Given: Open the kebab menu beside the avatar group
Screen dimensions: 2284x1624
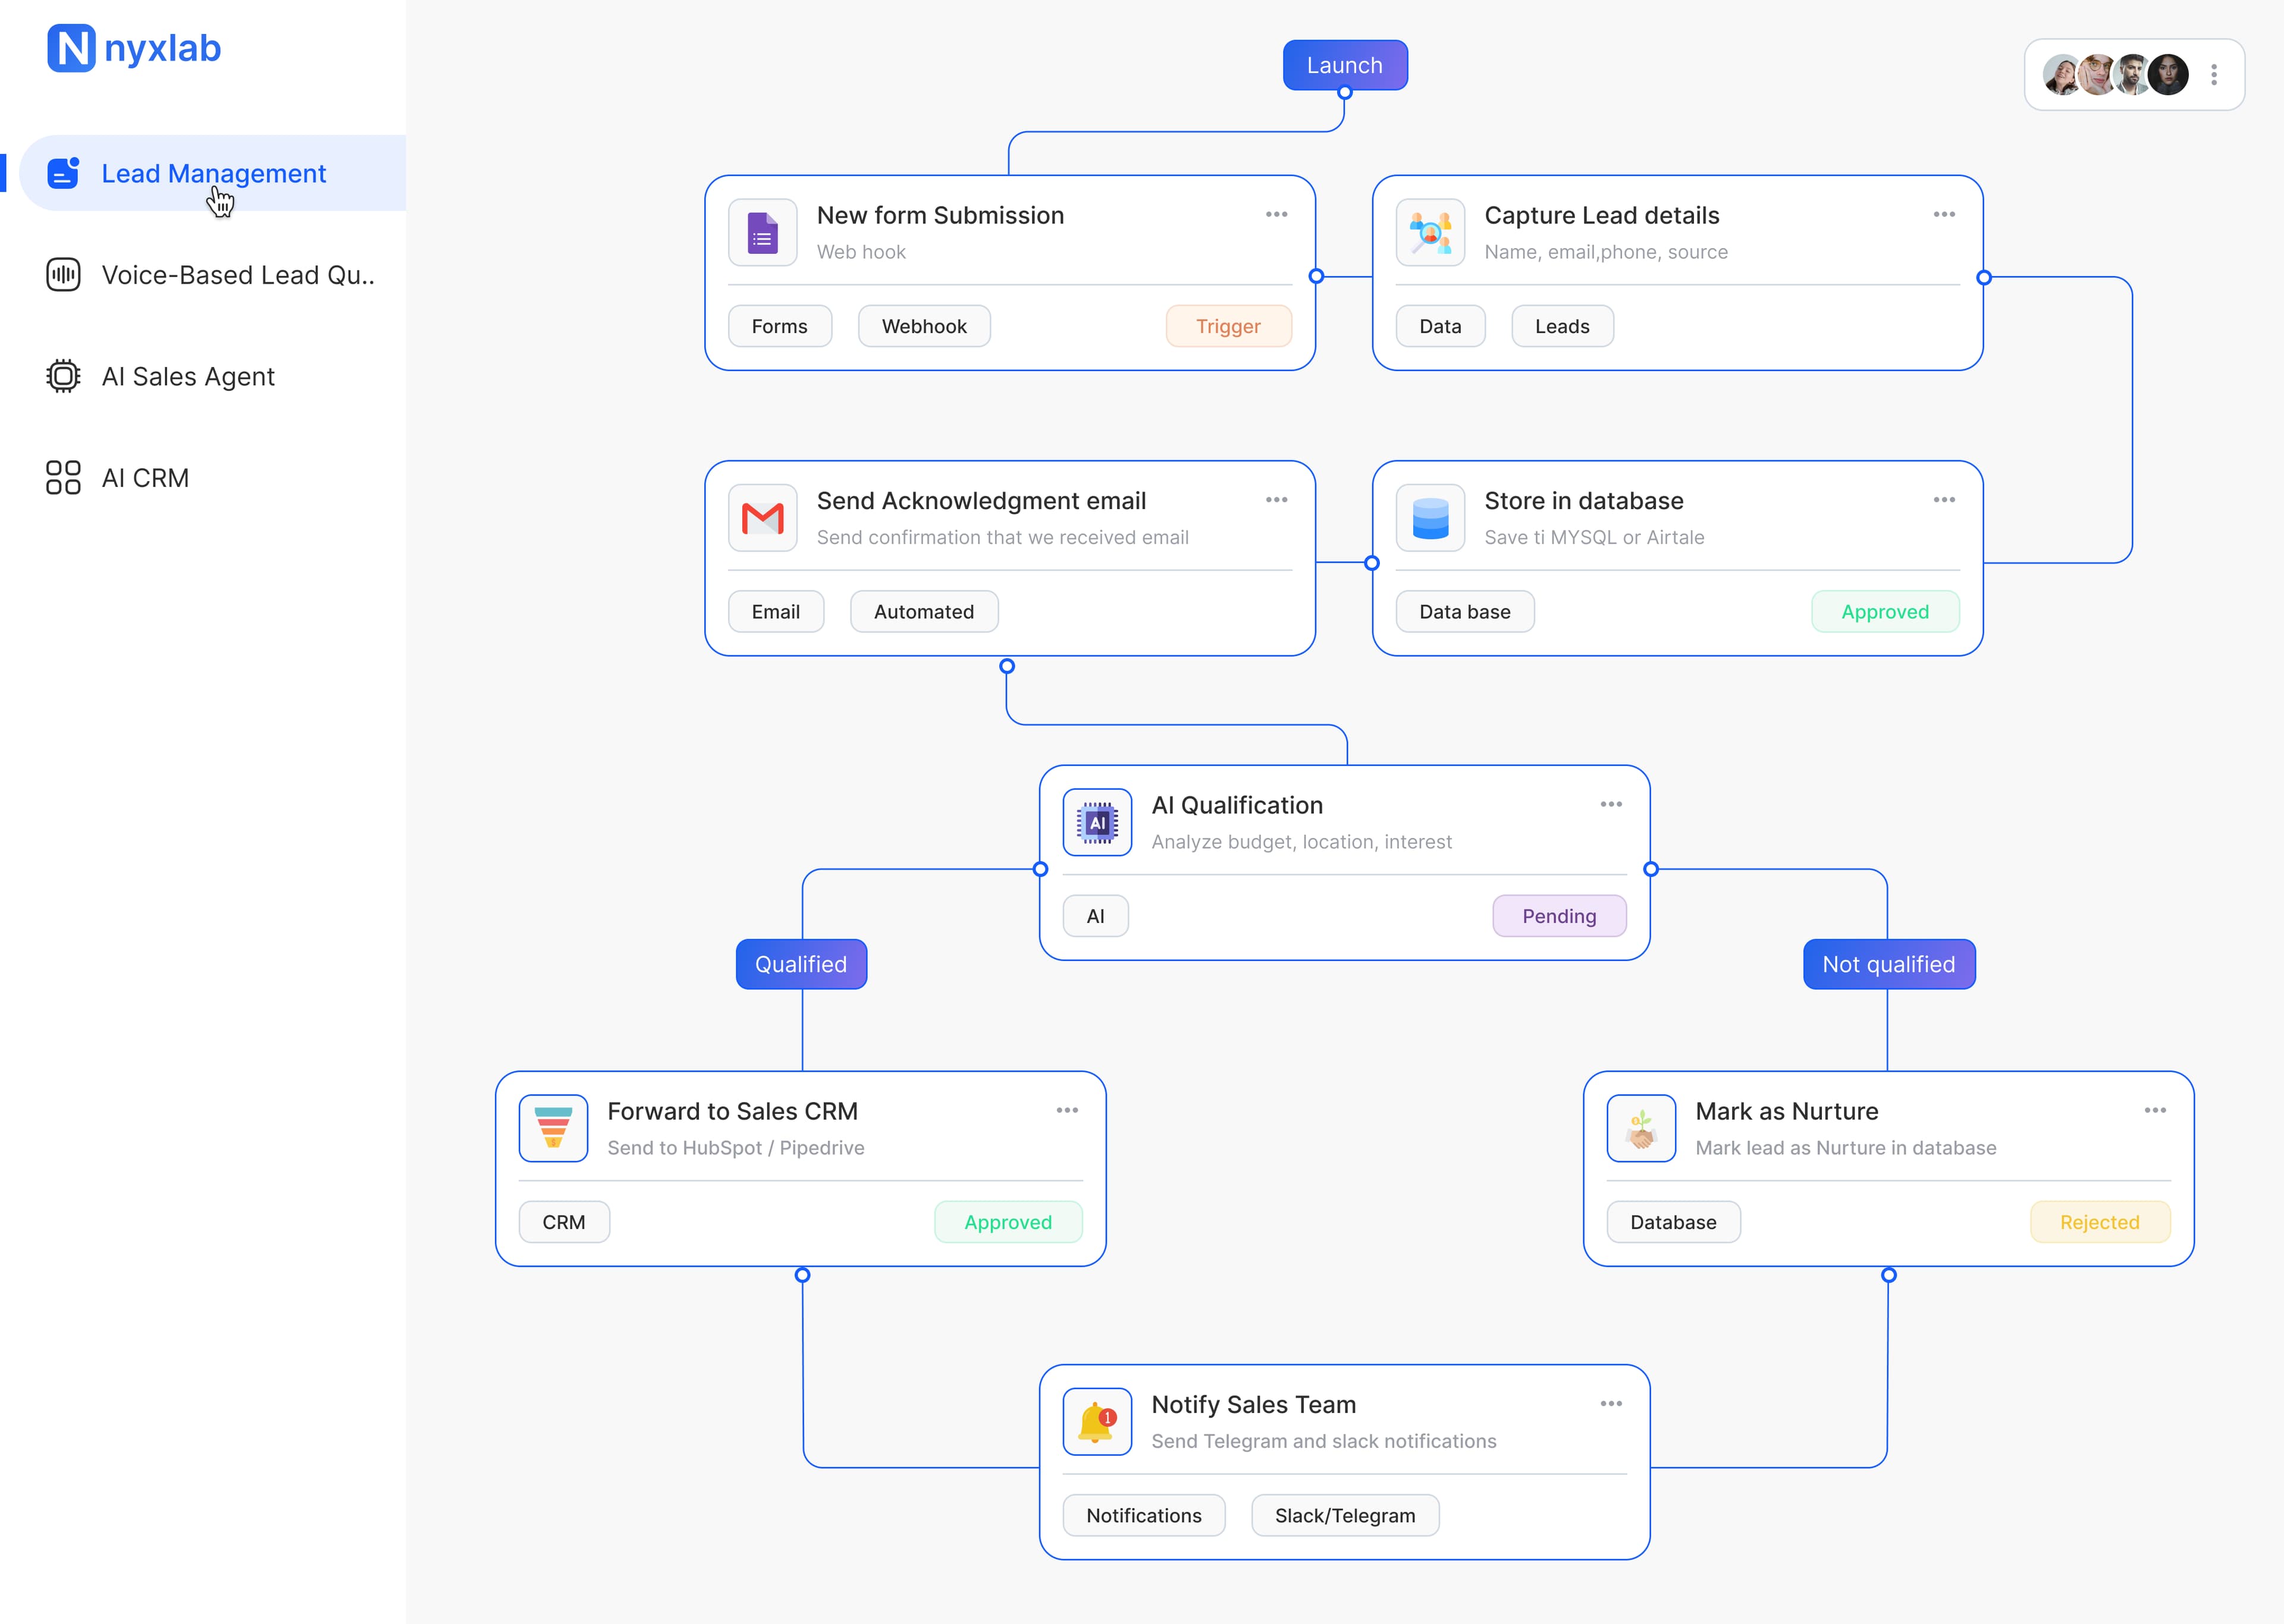Looking at the screenshot, I should pyautogui.click(x=2214, y=74).
